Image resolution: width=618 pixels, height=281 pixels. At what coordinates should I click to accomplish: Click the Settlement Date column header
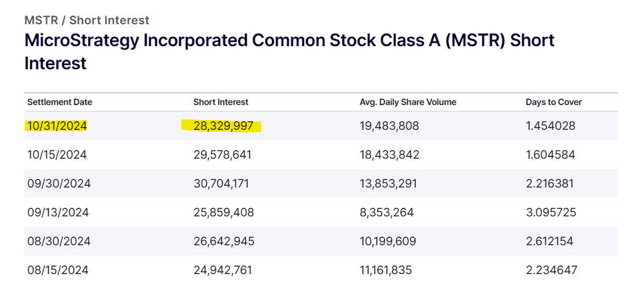(x=60, y=102)
